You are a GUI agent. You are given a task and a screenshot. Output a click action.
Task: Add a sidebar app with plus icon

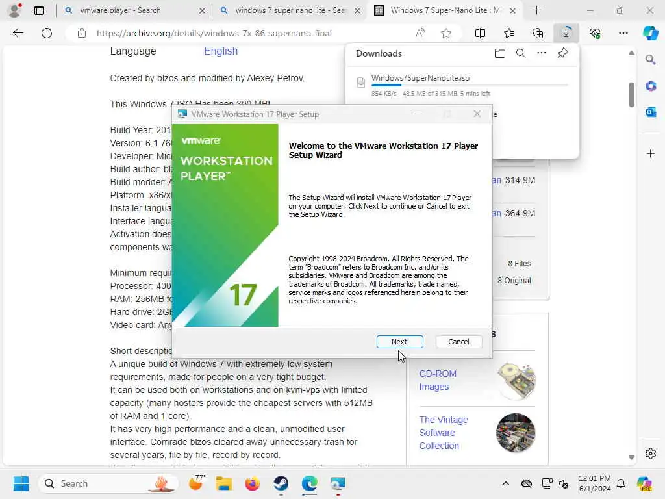click(650, 153)
